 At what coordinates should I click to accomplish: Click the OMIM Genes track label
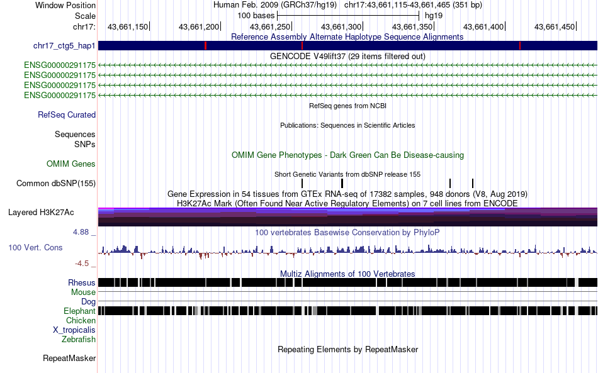71,164
